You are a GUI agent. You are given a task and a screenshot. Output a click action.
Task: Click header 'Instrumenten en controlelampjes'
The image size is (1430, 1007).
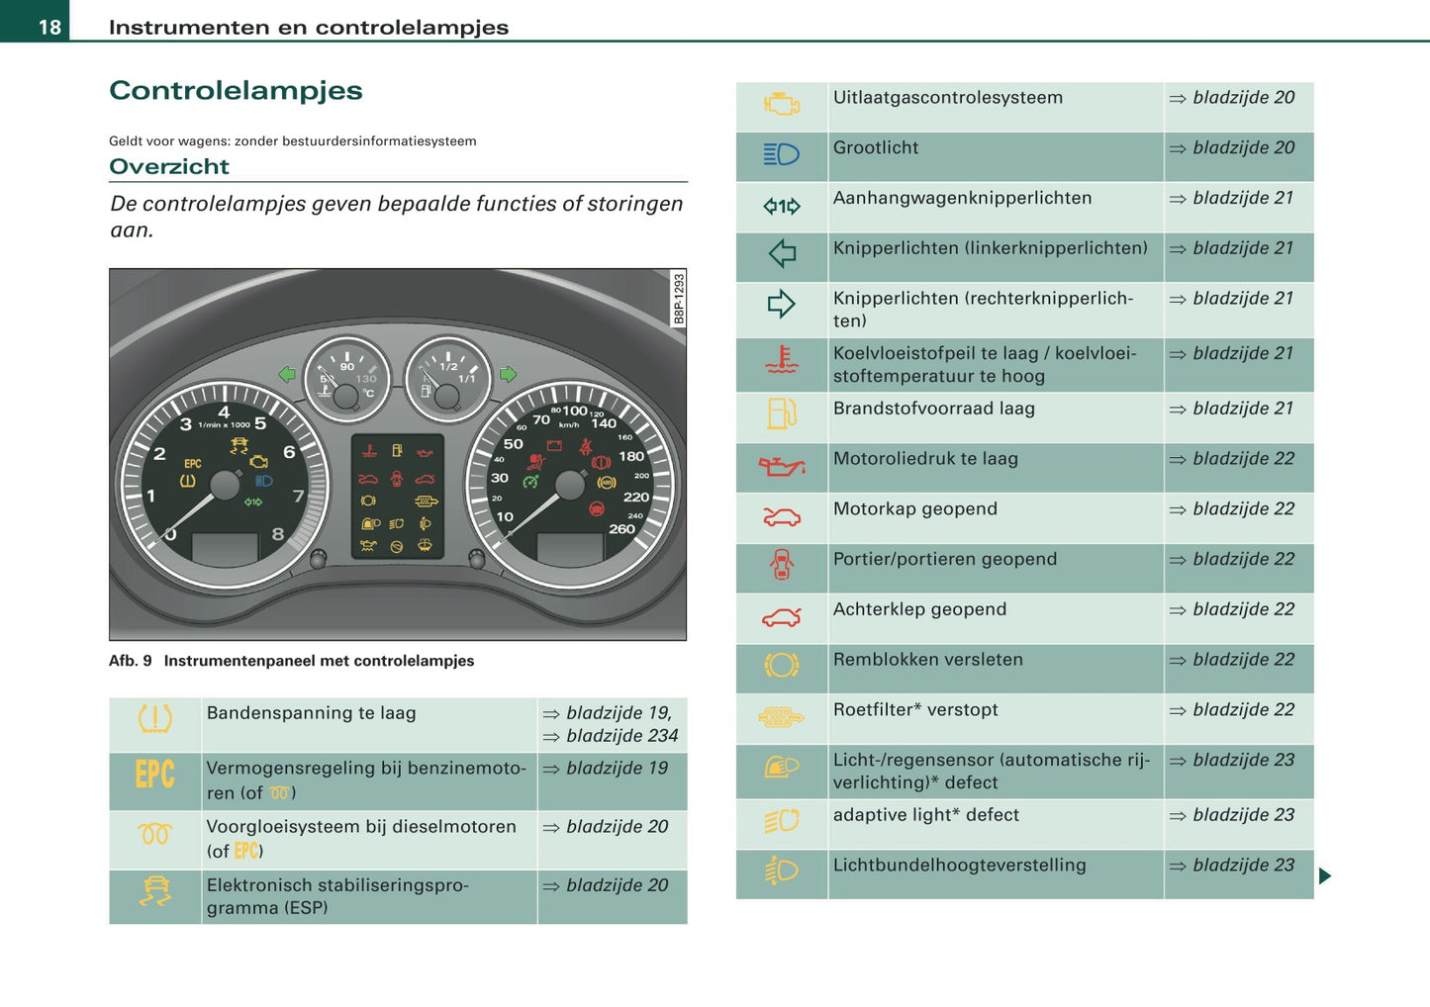coord(309,27)
